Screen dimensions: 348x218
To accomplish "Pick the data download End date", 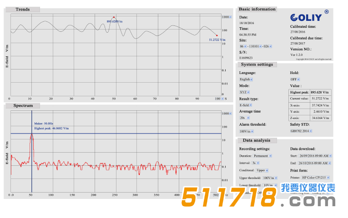I will tap(316, 163).
